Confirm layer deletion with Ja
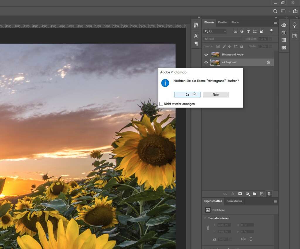 click(187, 94)
